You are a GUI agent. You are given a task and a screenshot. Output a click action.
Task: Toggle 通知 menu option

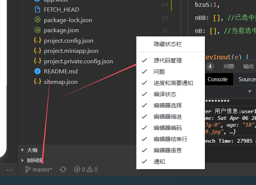click(x=171, y=161)
